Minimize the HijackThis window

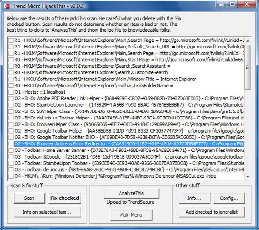[x=222, y=4]
